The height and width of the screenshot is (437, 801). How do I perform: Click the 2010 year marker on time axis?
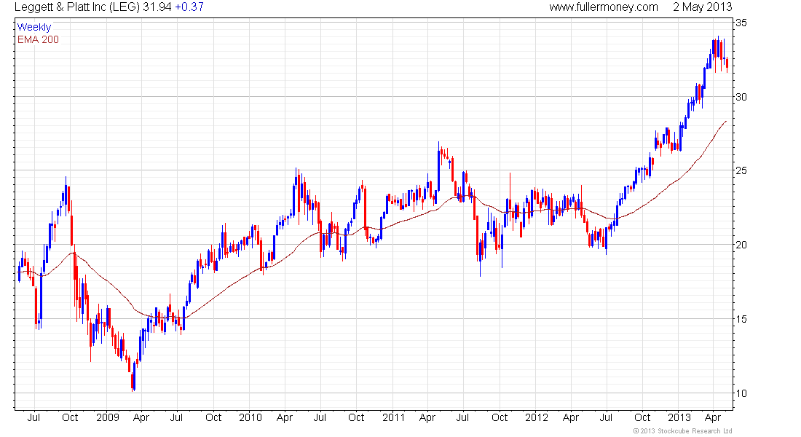pos(250,417)
